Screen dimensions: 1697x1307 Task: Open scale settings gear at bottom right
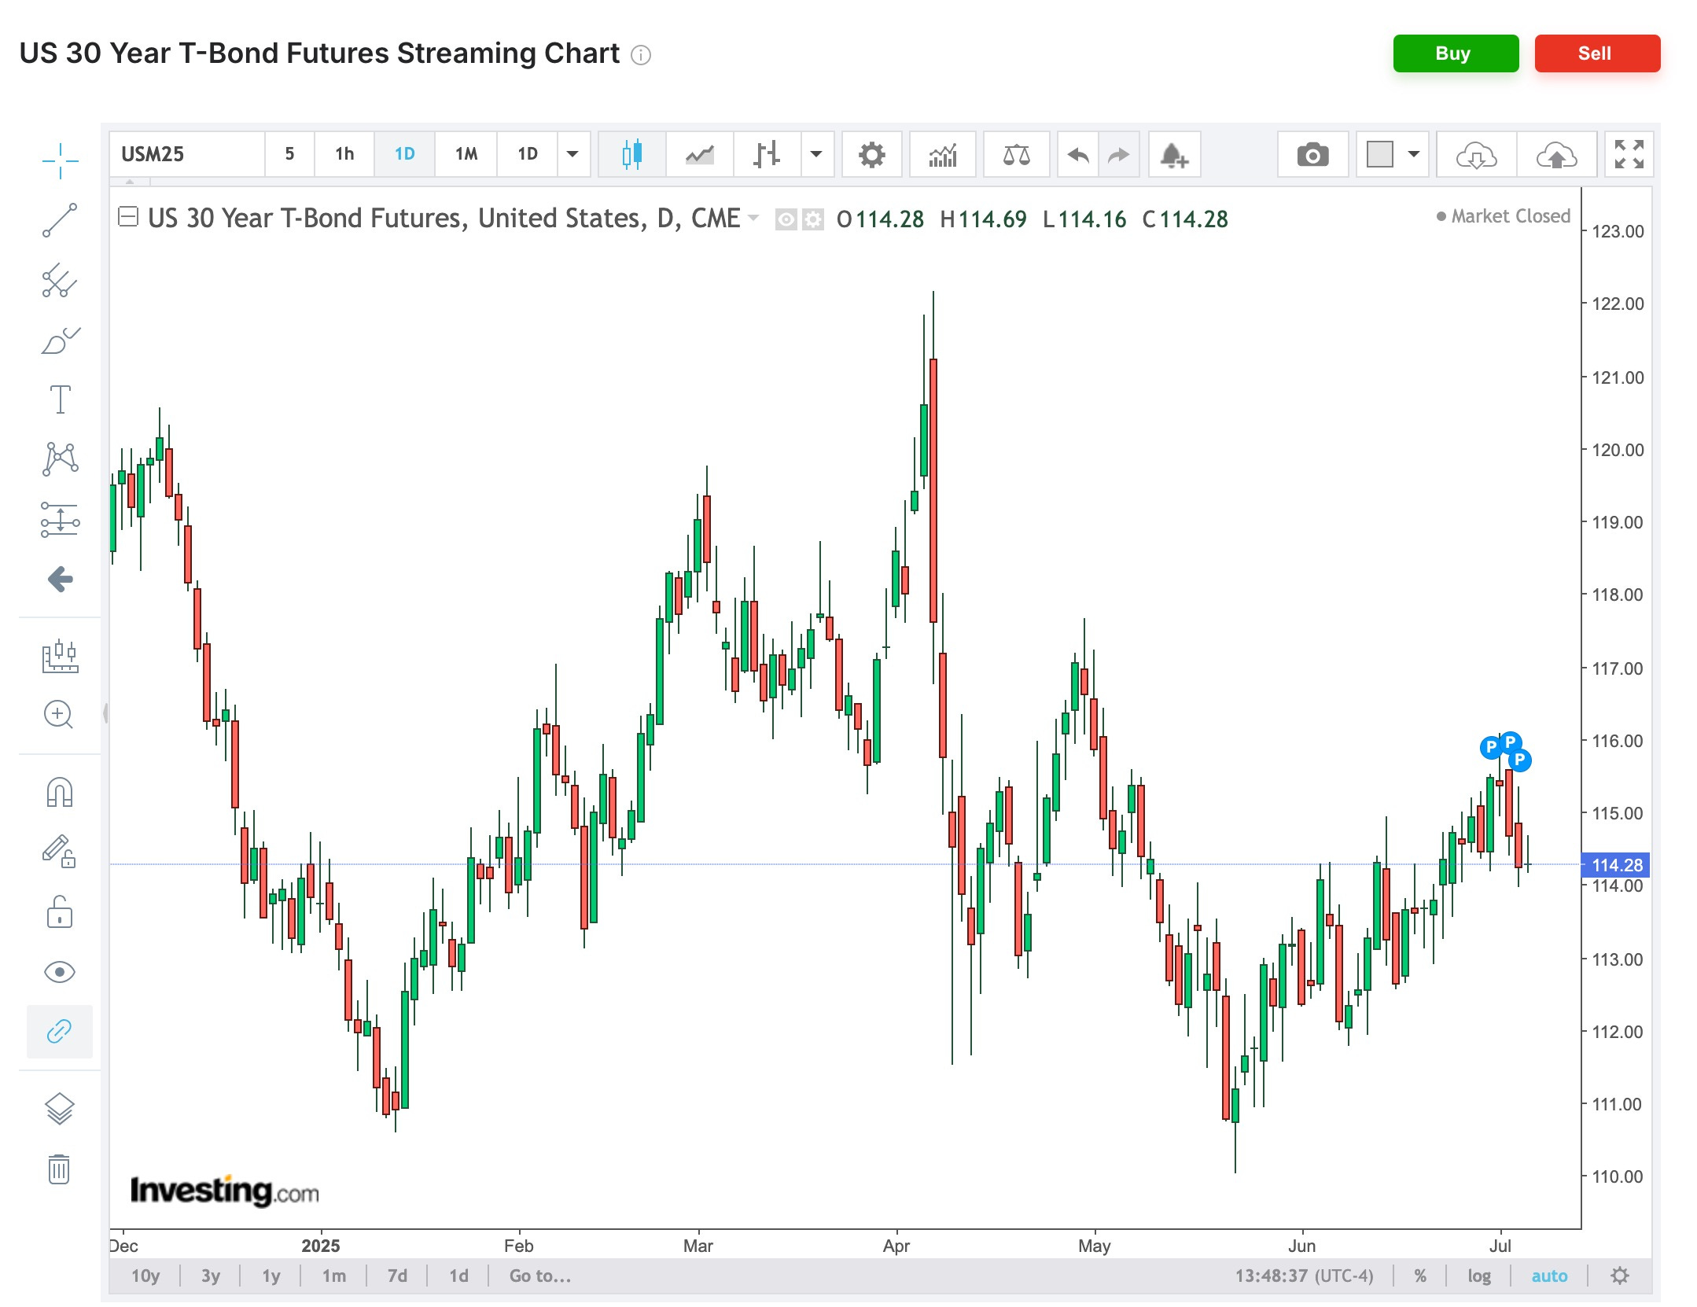1619,1276
